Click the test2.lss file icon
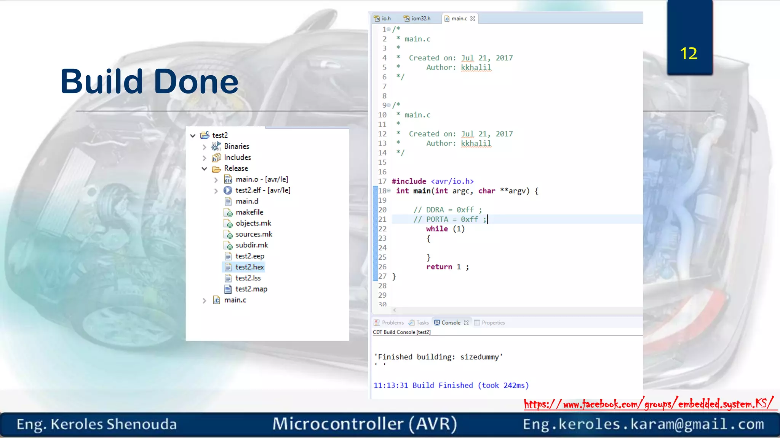 coord(228,278)
